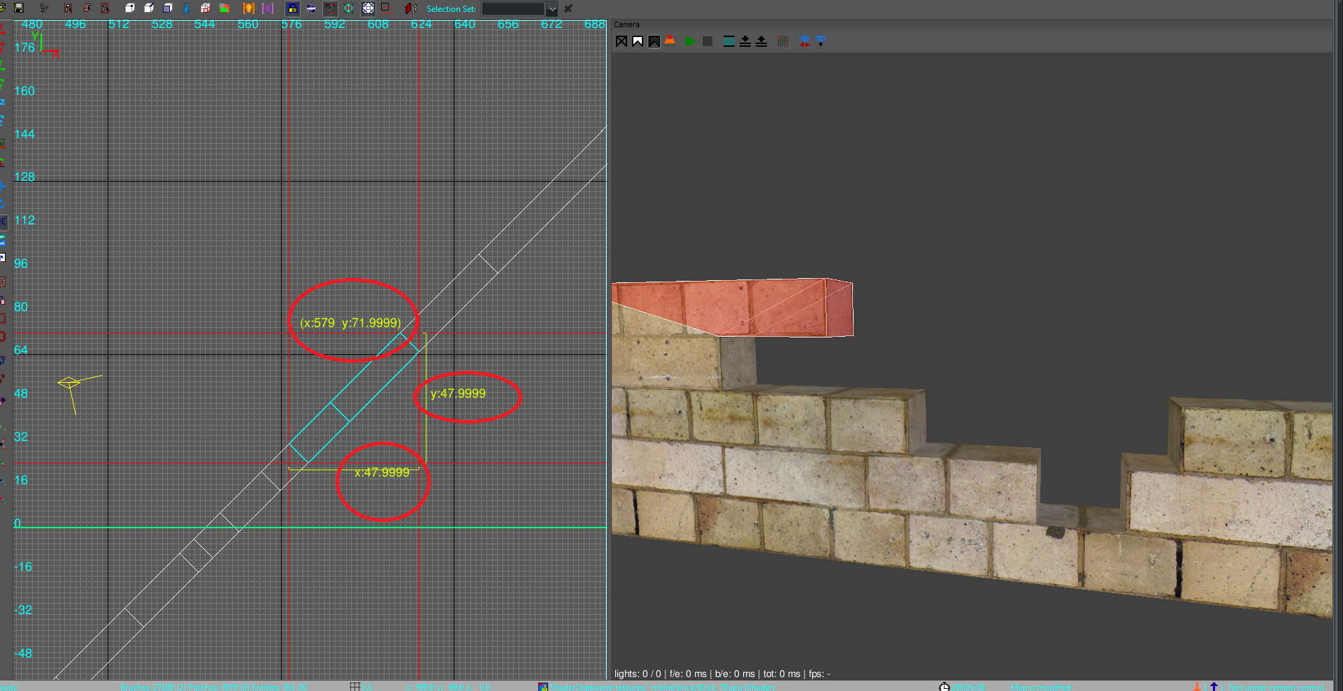The image size is (1343, 691).
Task: Click the orange lightbulb bracket icon
Action: (x=248, y=8)
